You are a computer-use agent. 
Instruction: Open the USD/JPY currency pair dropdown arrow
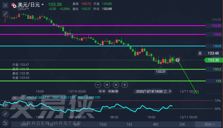43,5
